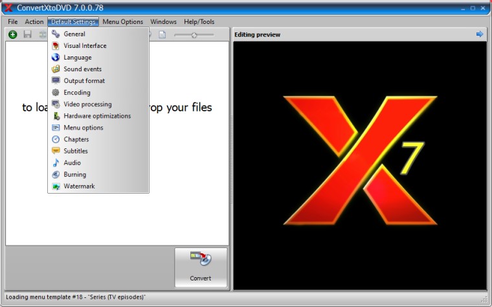Open Video processing settings
This screenshot has height=307, width=492.
98,104
